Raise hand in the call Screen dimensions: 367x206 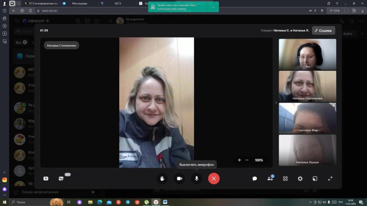point(162,179)
